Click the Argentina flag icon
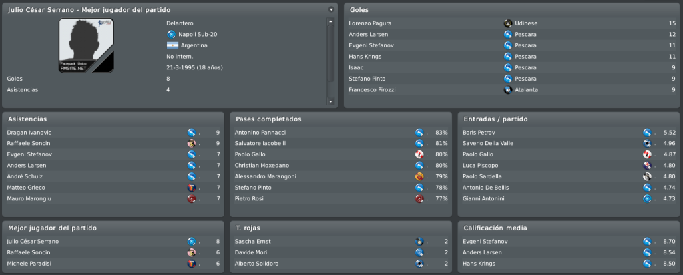Image resolution: width=683 pixels, height=275 pixels. pos(172,46)
